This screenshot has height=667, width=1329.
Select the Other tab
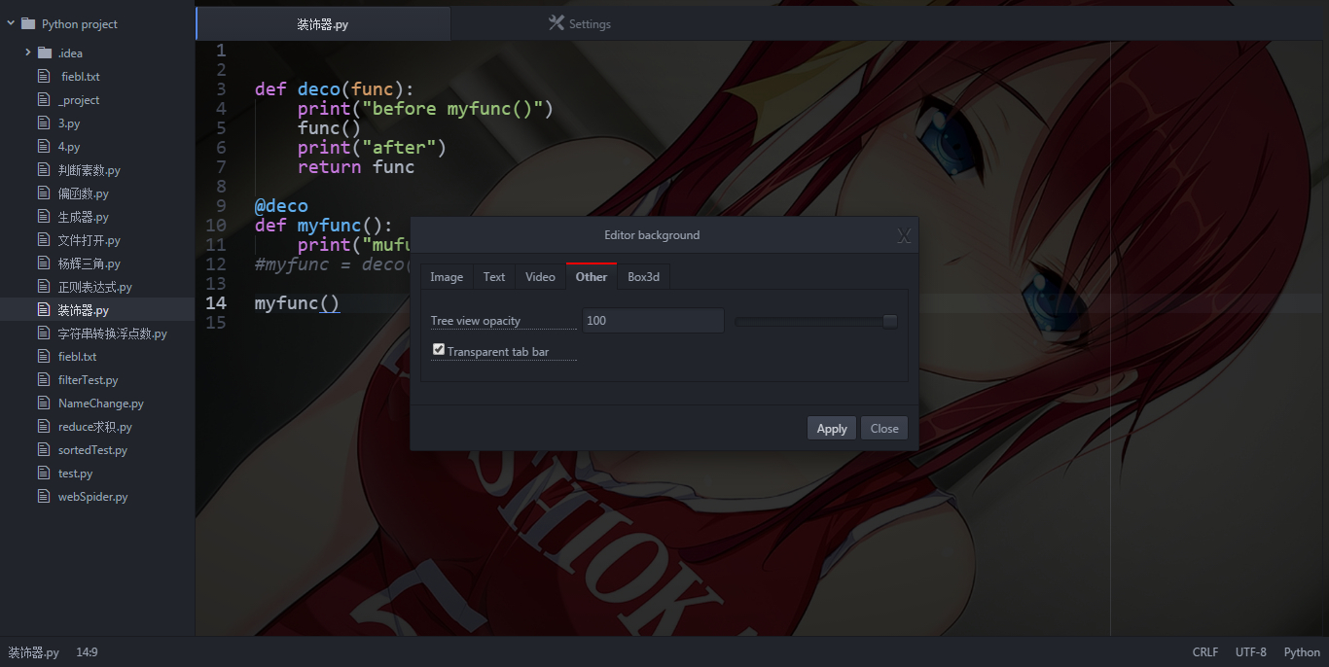click(x=592, y=277)
